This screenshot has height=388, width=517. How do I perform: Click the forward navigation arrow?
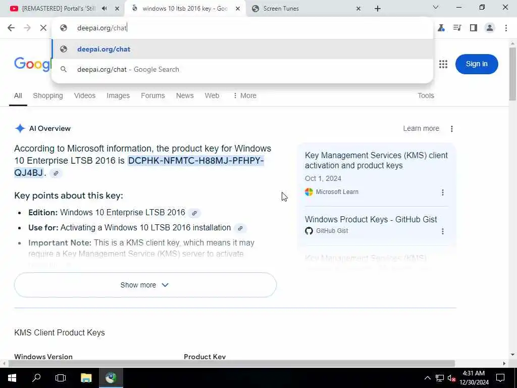tap(27, 28)
